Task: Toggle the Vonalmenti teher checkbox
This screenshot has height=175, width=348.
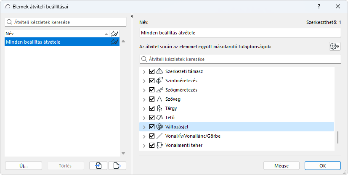Action: click(x=152, y=145)
